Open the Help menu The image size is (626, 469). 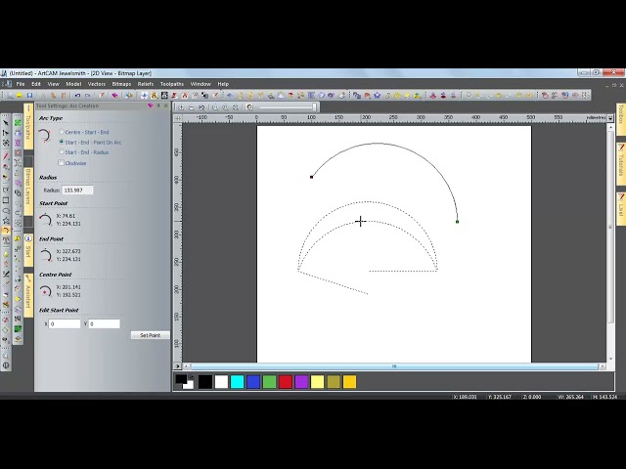tap(223, 84)
